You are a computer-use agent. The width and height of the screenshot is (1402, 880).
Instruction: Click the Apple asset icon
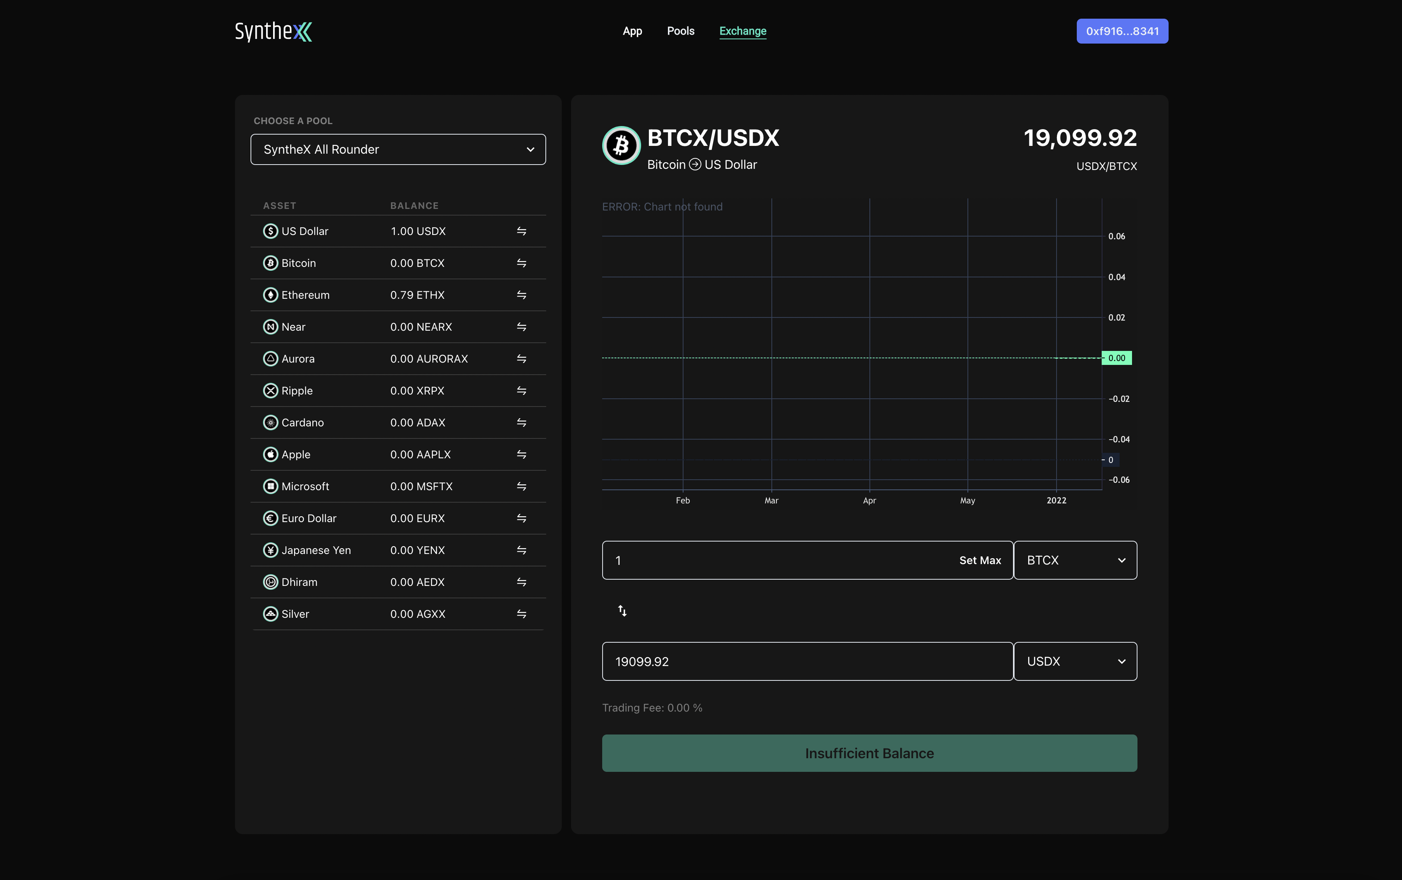271,454
